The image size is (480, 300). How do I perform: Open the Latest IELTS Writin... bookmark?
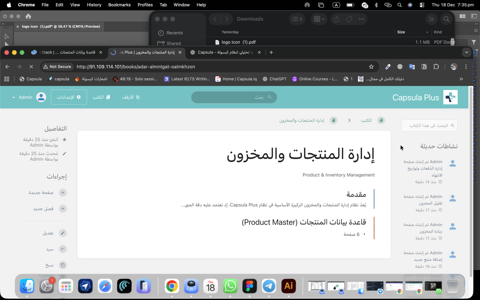pyautogui.click(x=187, y=79)
